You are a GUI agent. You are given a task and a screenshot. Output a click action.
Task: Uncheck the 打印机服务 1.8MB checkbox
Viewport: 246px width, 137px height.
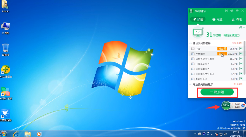(x=241, y=79)
